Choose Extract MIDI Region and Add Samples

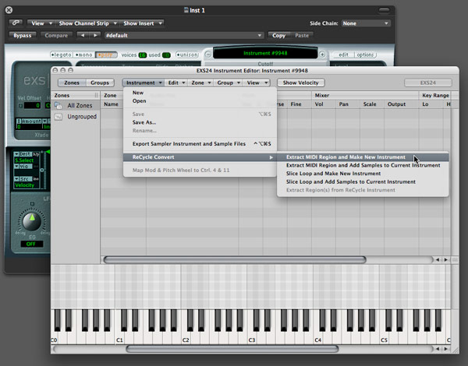tap(363, 165)
